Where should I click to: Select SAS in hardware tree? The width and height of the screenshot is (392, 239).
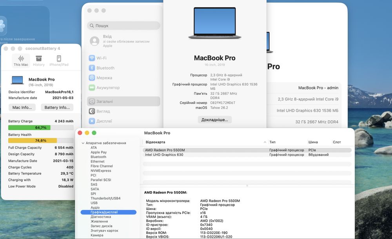94,185
